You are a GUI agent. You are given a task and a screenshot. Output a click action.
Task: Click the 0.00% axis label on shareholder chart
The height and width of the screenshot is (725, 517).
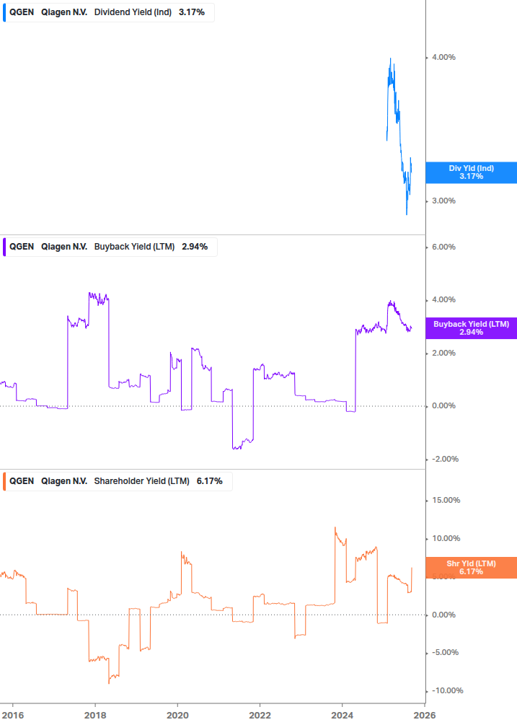point(443,615)
